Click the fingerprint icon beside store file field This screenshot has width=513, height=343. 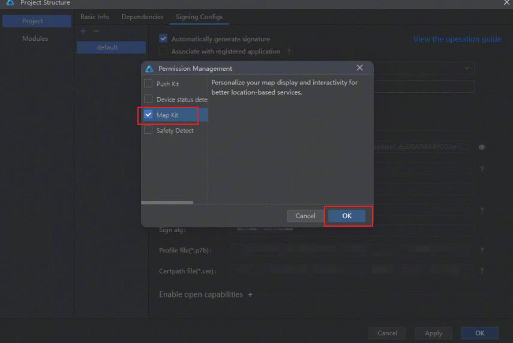click(x=482, y=147)
